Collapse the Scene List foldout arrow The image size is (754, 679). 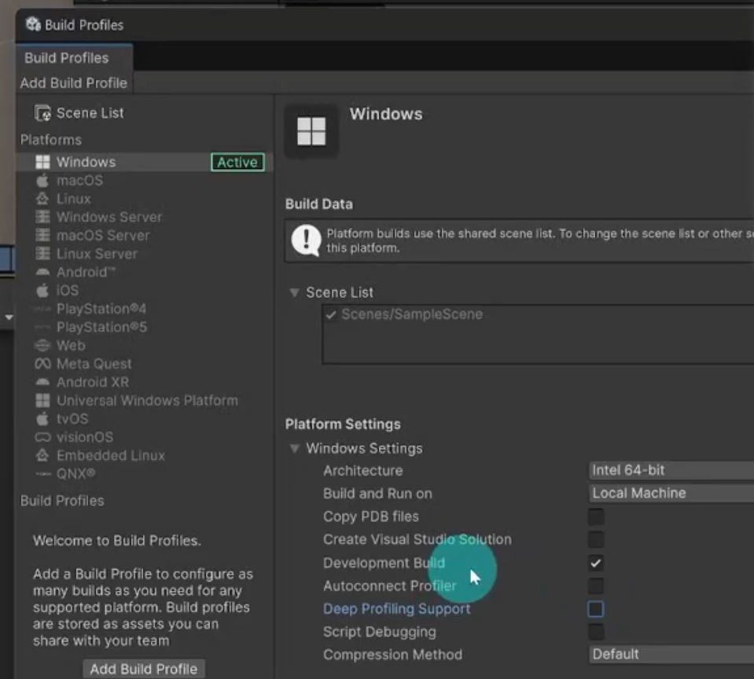coord(295,292)
